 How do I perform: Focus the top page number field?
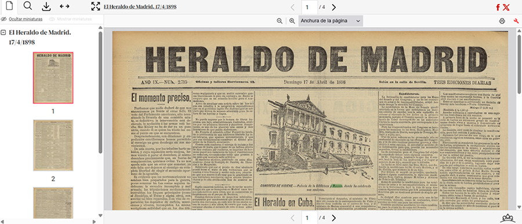pos(309,7)
